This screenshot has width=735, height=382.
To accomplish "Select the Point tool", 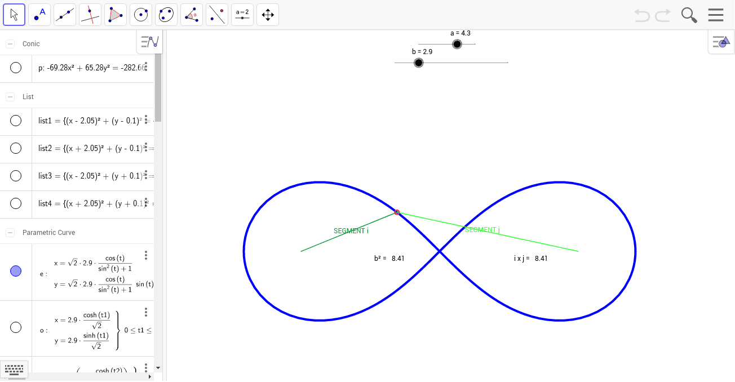I will click(39, 15).
